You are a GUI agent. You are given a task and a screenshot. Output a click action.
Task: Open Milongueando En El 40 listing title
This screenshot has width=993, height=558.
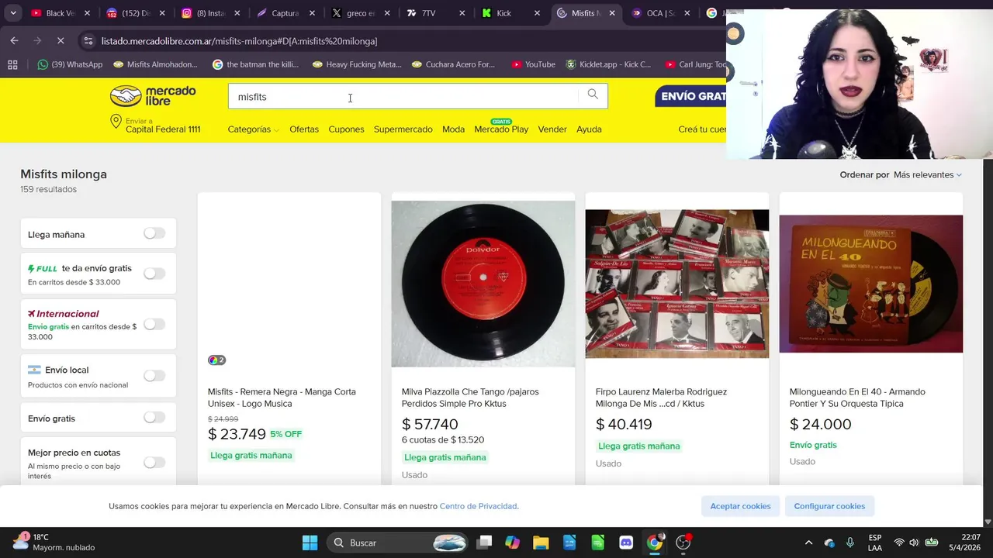857,398
